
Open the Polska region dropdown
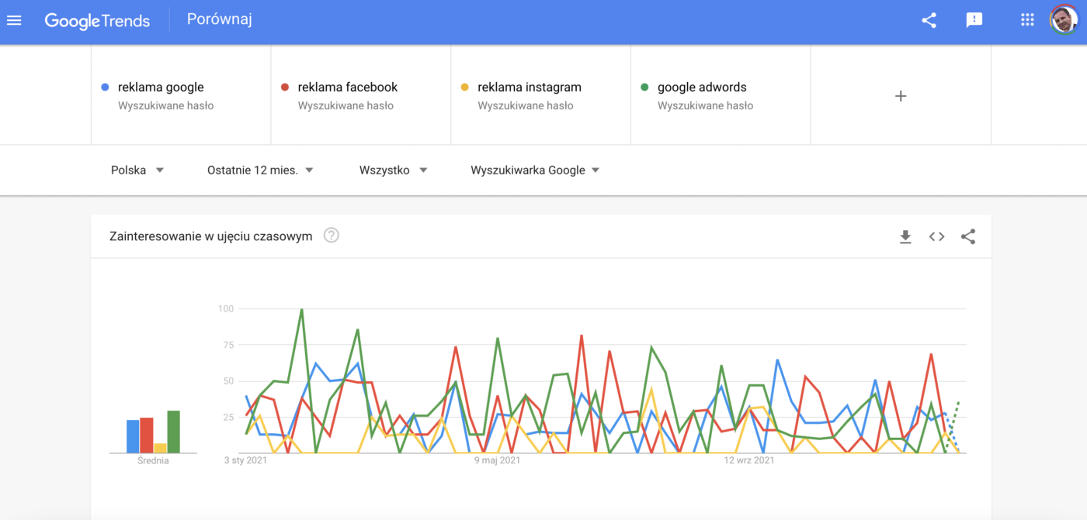point(137,170)
